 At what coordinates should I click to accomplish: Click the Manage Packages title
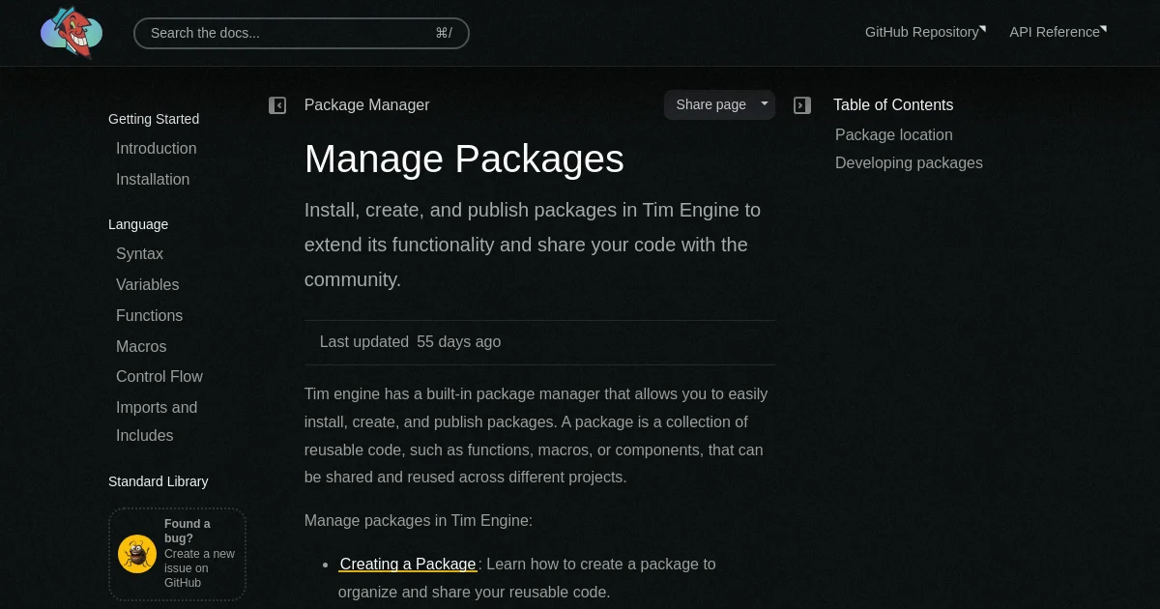[464, 159]
